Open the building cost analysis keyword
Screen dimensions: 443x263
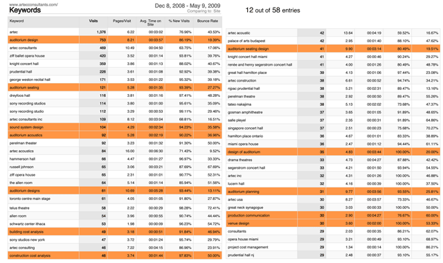point(26,232)
